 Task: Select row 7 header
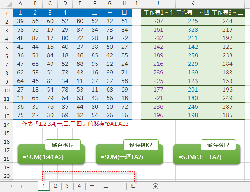pyautogui.click(x=7, y=64)
